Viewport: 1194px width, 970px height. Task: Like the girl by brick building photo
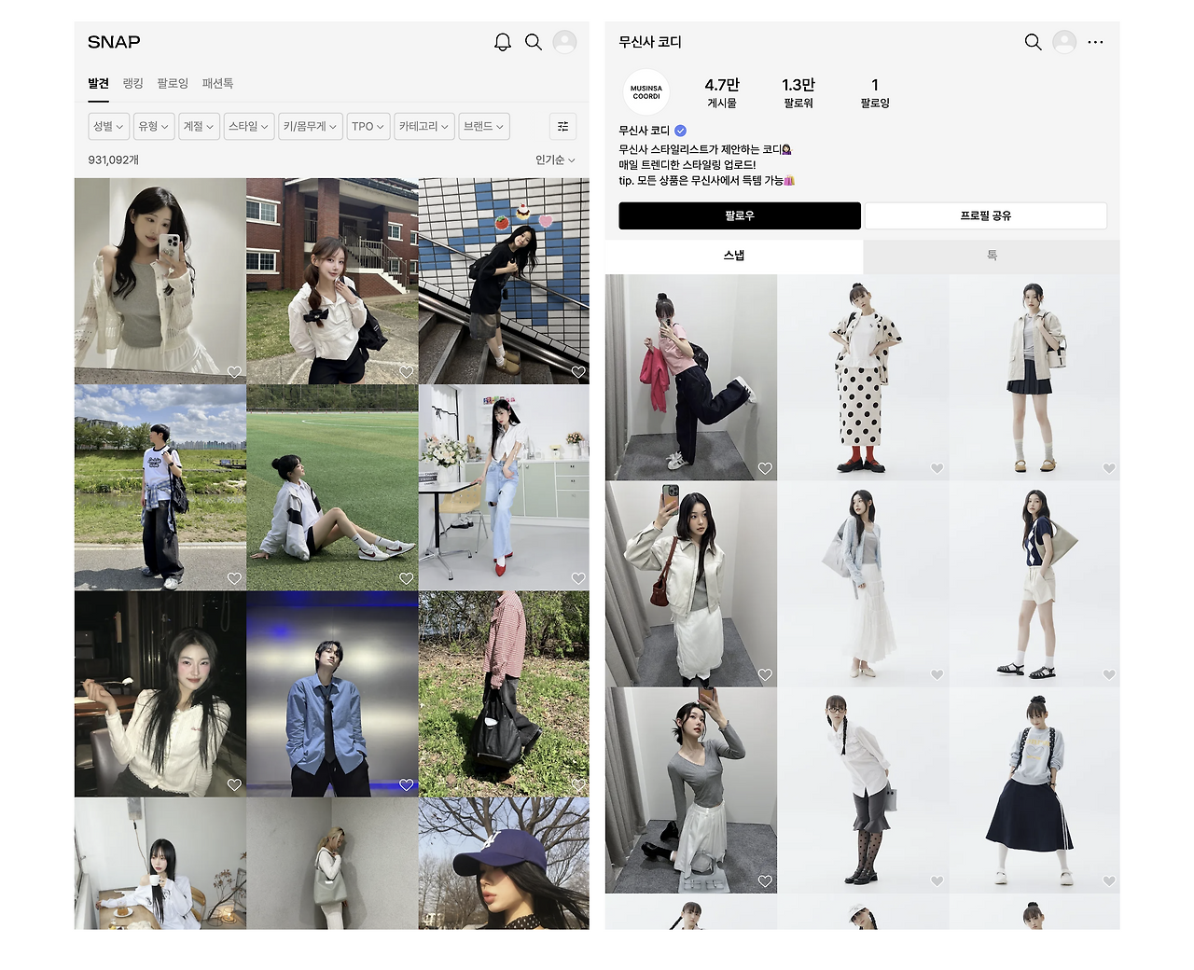pos(407,372)
